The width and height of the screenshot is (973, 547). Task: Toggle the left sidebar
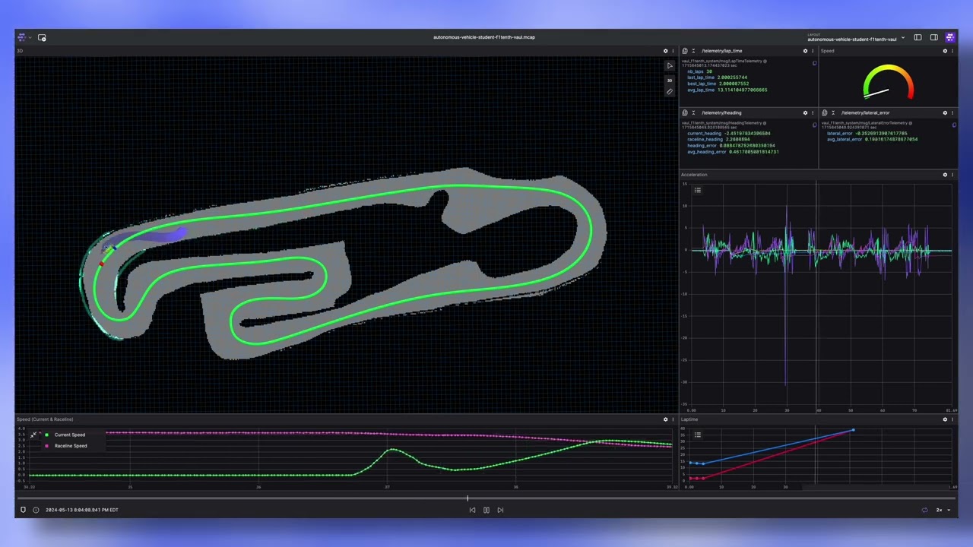(x=918, y=37)
